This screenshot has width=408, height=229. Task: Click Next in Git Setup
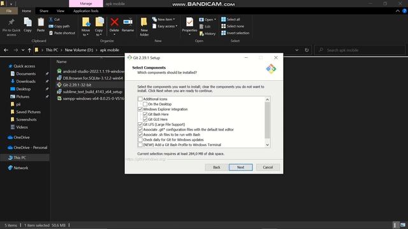click(241, 167)
